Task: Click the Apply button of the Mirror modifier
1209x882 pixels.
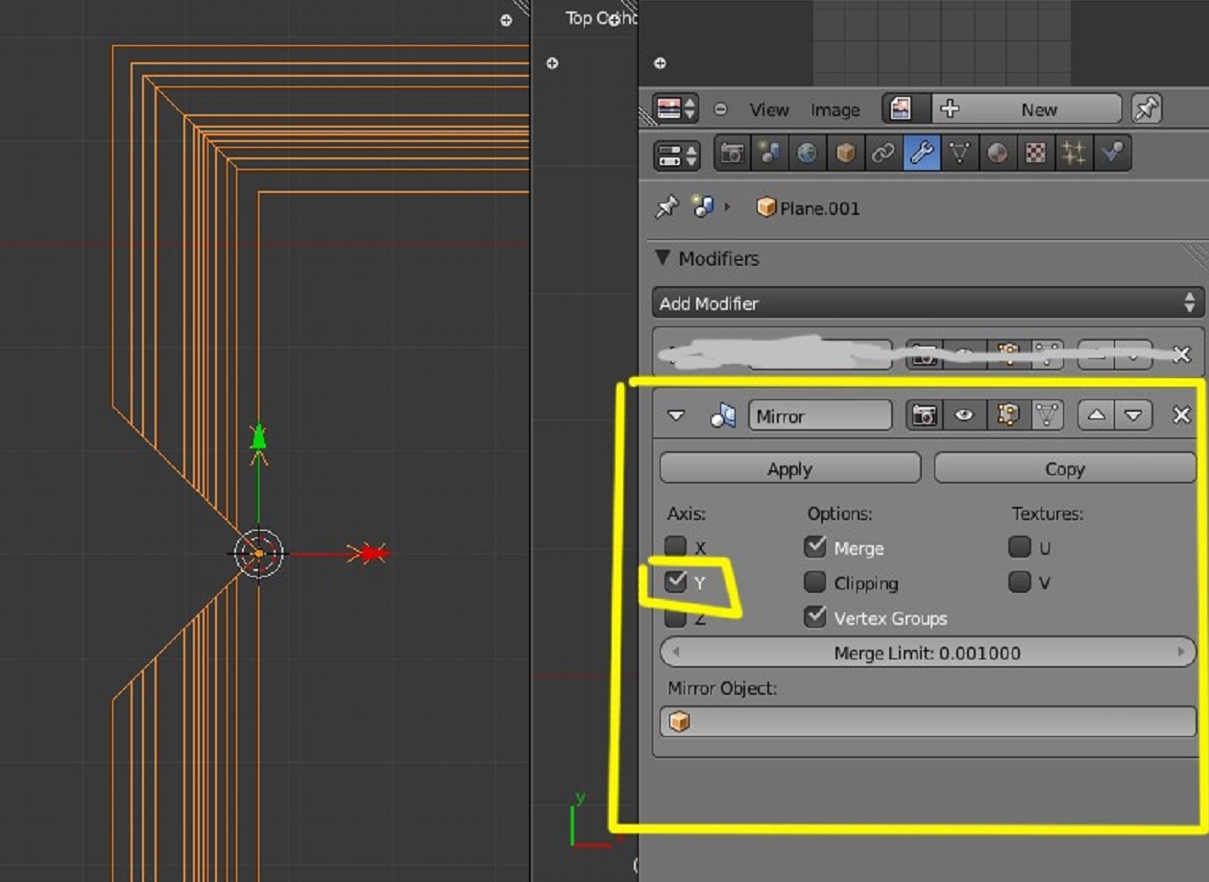Action: click(790, 468)
